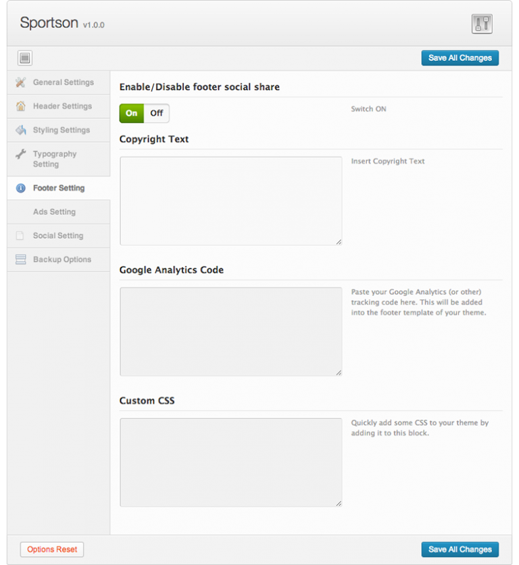This screenshot has width=519, height=565.
Task: Click inside the Copyright Text field
Action: [230, 201]
